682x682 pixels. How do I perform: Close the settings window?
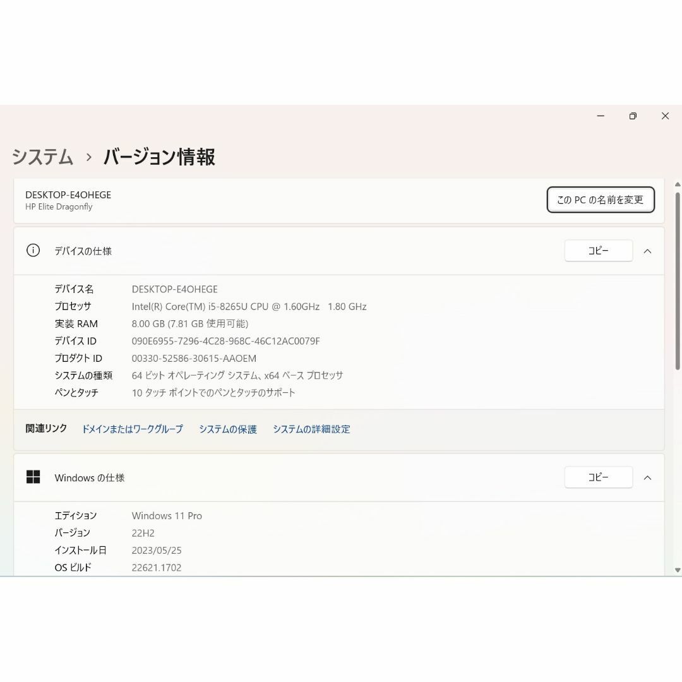click(x=665, y=116)
